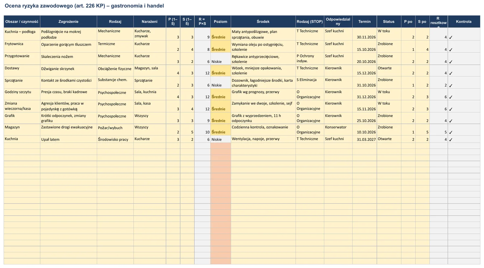Image resolution: width=484 pixels, height=268 pixels.
Task: Select the 'Środowisko pracy' cell
Action: coord(115,139)
